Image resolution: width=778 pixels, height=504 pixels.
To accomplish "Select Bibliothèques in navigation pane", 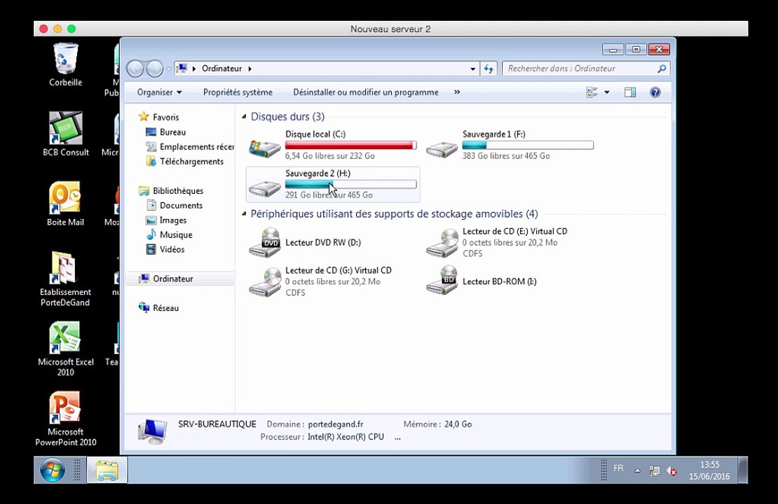I will click(x=178, y=191).
